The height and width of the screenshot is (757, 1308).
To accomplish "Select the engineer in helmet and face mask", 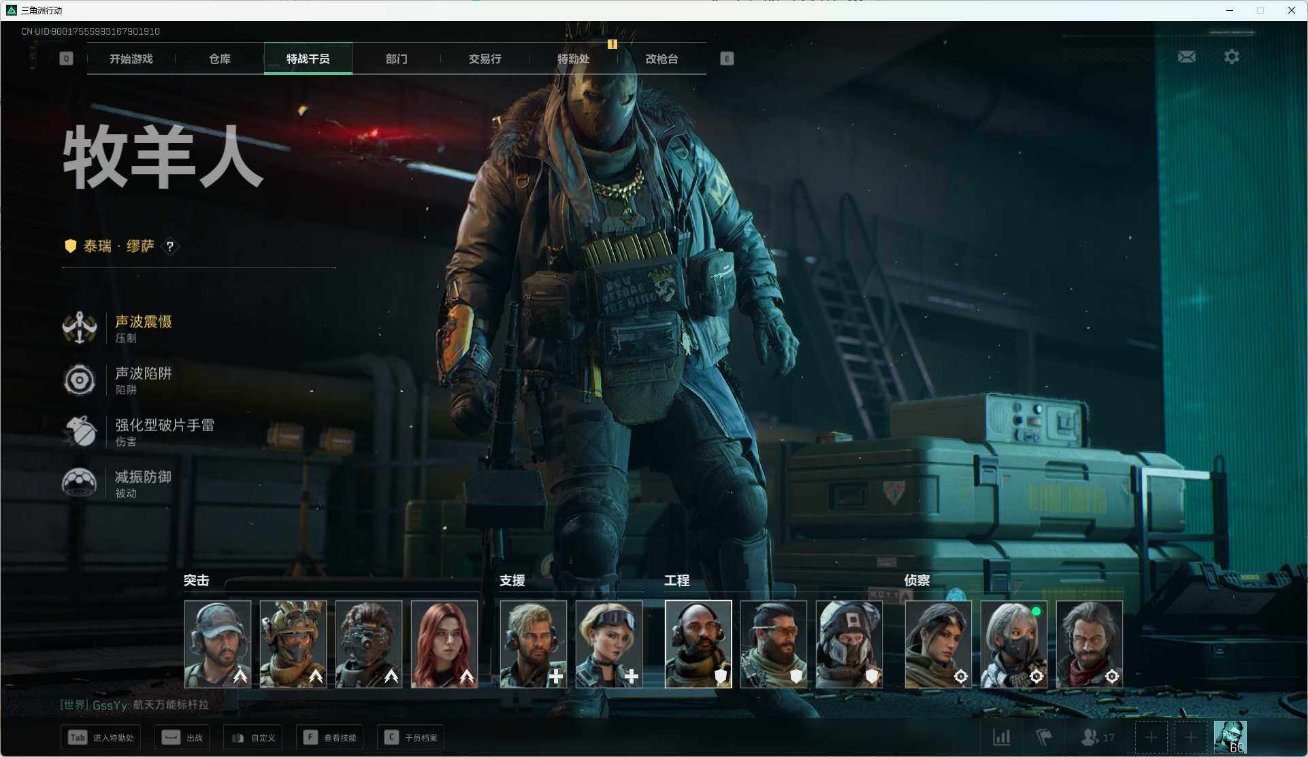I will coord(849,644).
